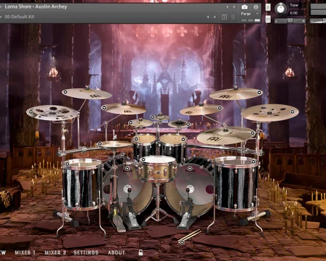Load the previous preset before 00 Default Kit
The image size is (326, 261).
(x=208, y=17)
